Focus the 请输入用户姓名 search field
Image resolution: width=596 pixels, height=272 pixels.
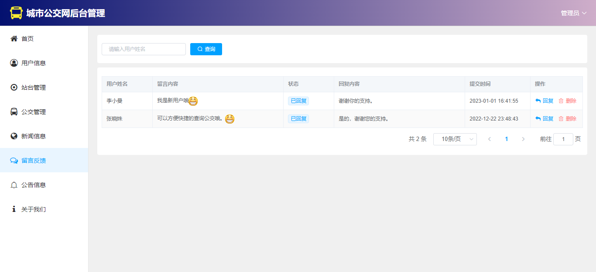coord(144,49)
